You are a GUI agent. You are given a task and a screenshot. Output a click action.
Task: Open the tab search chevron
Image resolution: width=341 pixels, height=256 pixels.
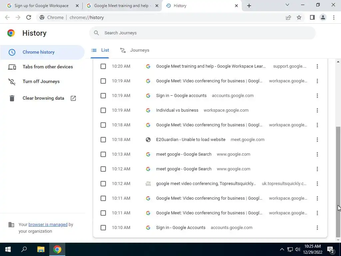(287, 5)
